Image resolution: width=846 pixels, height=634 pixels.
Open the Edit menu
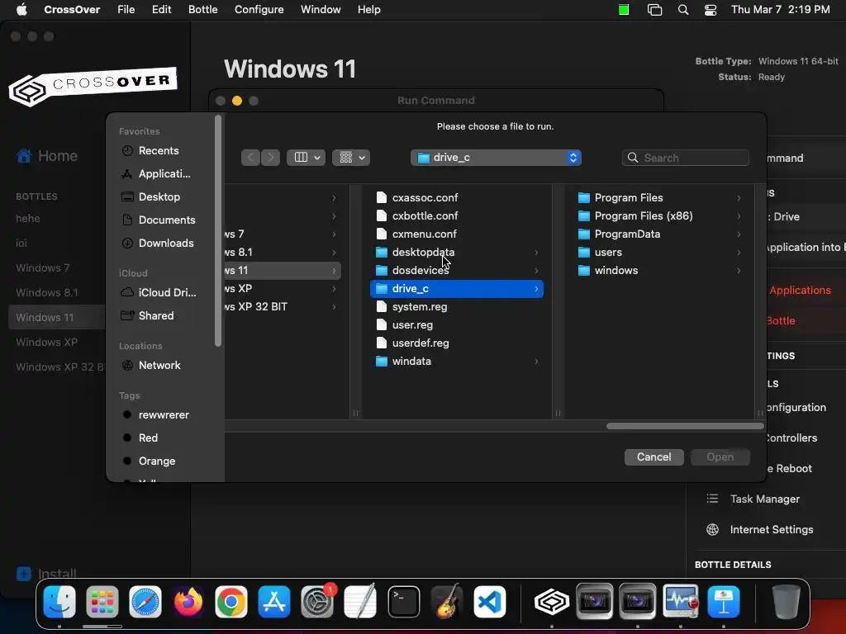(161, 10)
